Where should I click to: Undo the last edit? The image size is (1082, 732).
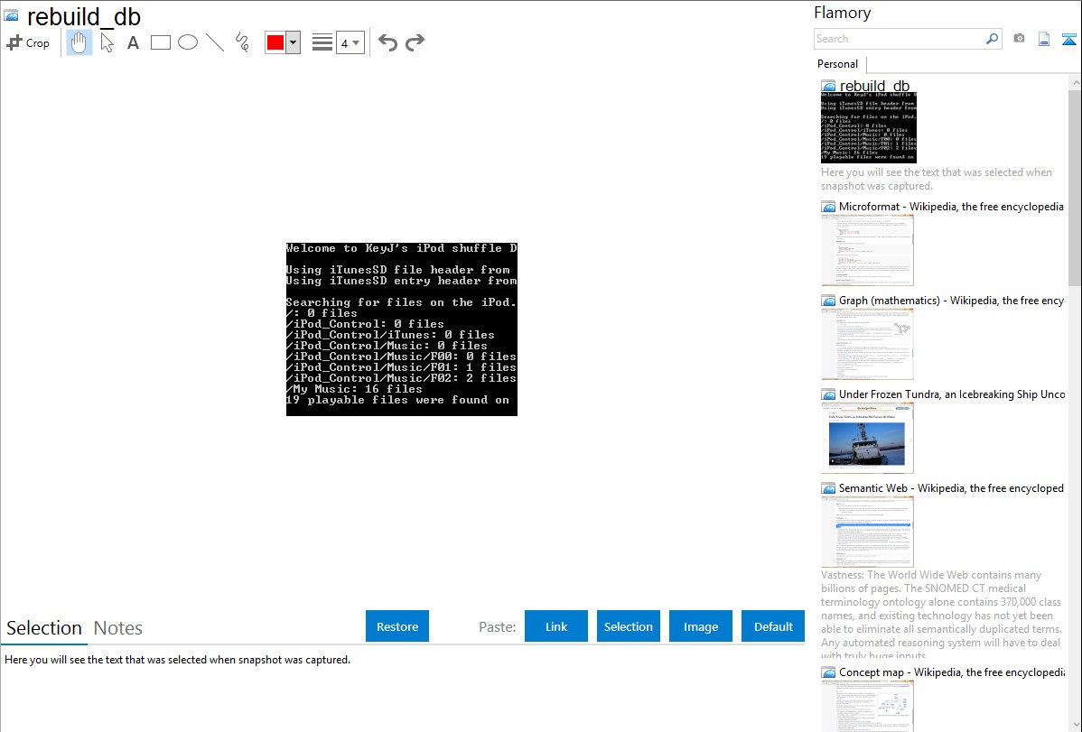[387, 42]
